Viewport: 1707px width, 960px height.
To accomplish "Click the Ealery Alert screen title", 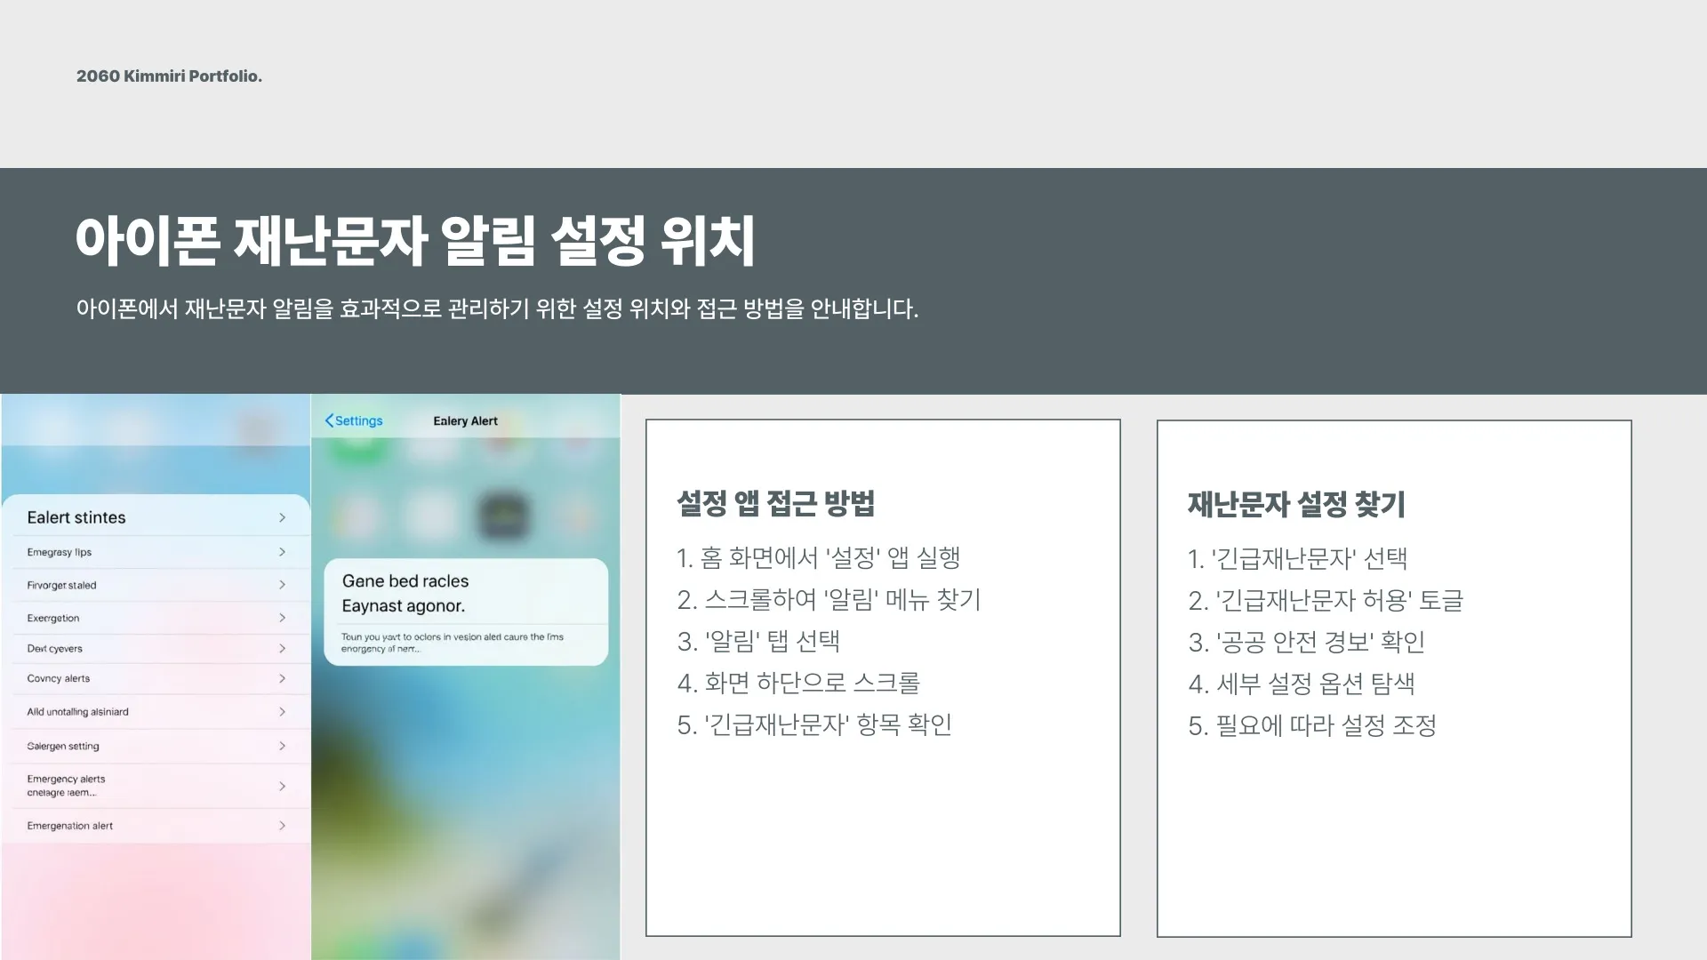I will pos(465,420).
